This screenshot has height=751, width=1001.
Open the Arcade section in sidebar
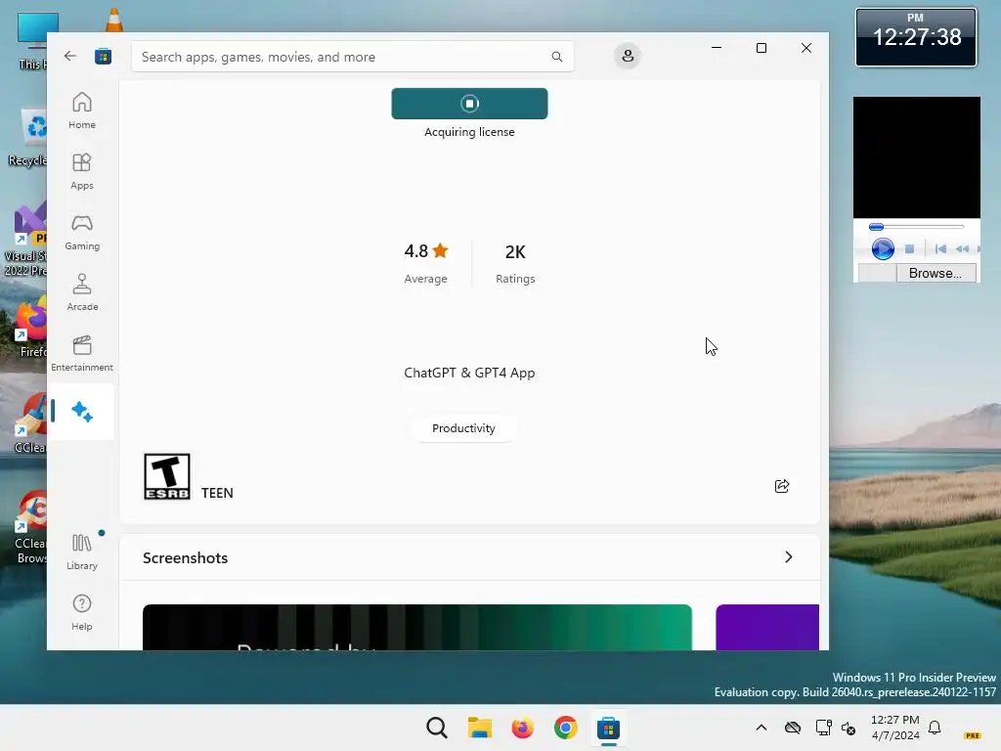point(82,292)
